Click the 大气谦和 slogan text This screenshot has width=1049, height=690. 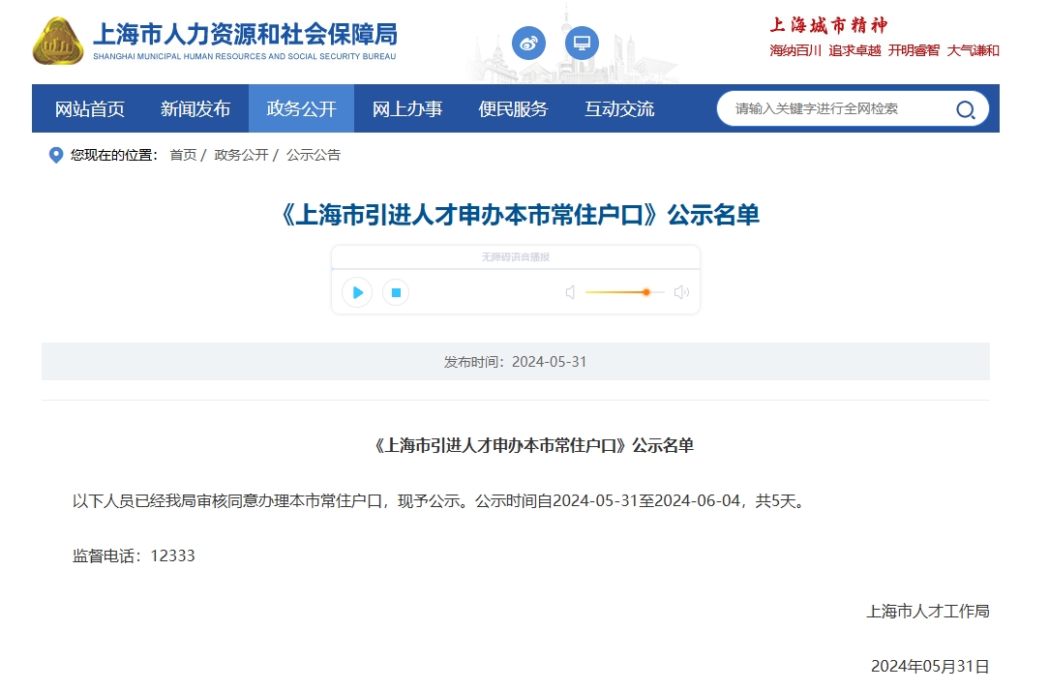(974, 51)
